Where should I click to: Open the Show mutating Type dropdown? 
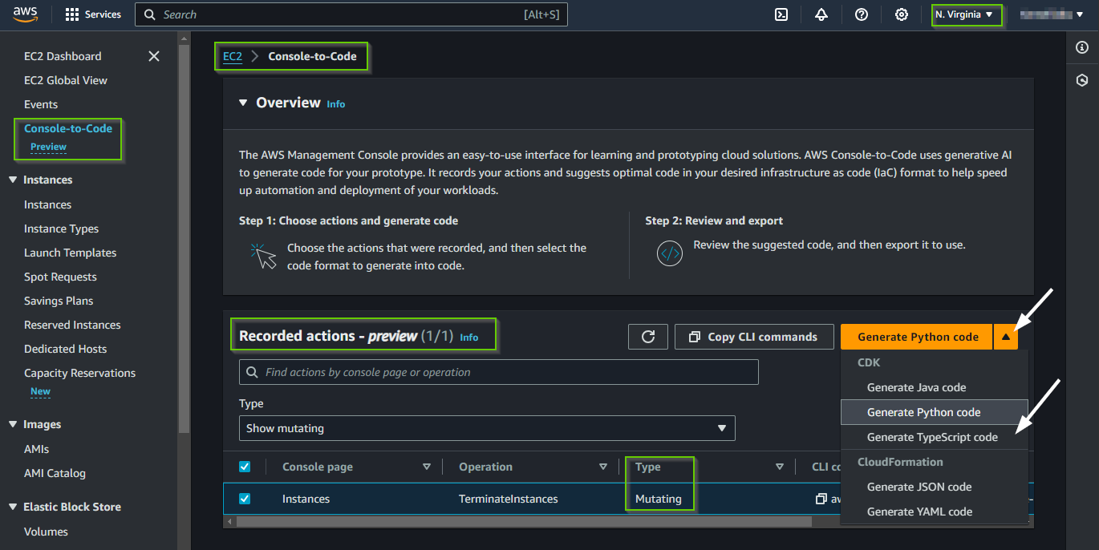[x=486, y=428]
